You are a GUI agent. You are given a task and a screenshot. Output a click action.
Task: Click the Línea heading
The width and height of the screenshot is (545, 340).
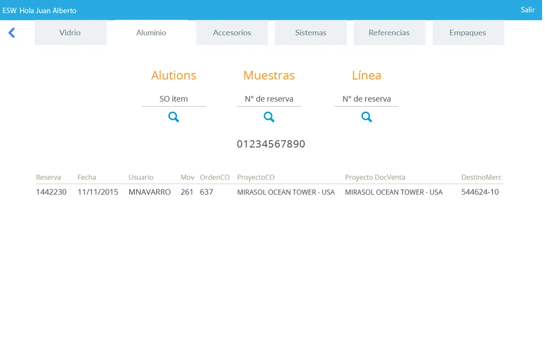coord(367,75)
